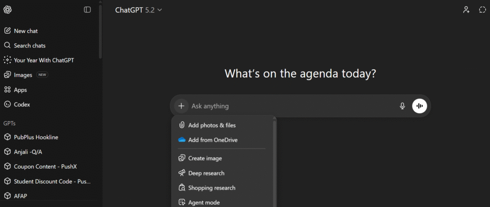
Task: Launch Codex from the sidebar
Action: tap(22, 104)
